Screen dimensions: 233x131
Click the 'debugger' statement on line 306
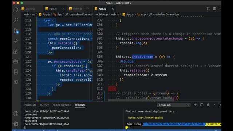click(x=127, y=61)
